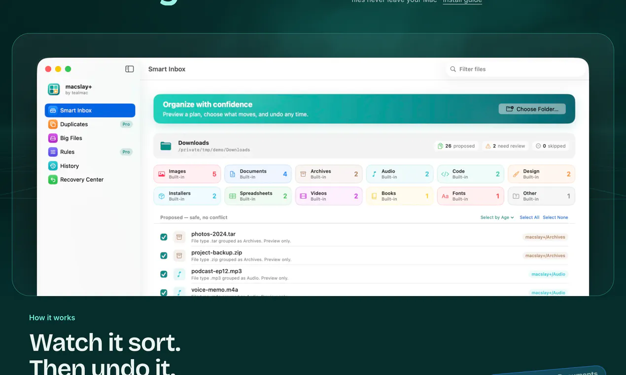This screenshot has height=375, width=626.
Task: Click the photos-2024.tar file name
Action: tap(213, 234)
